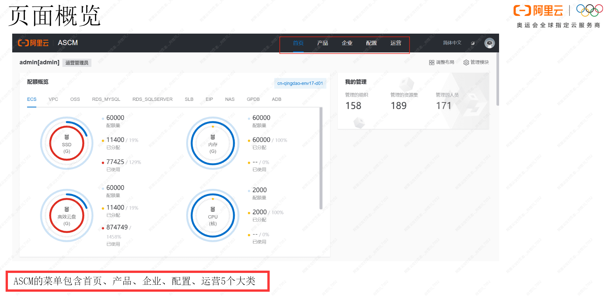Open the 产品 menu
This screenshot has width=607, height=296.
click(322, 43)
